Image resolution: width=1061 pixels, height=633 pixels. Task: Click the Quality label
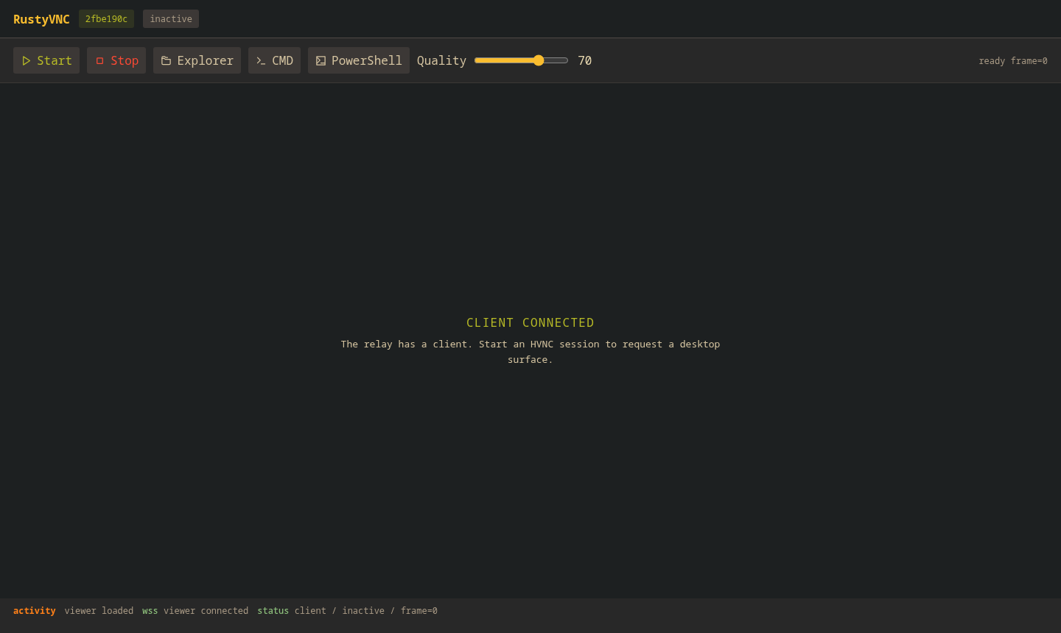(x=441, y=60)
